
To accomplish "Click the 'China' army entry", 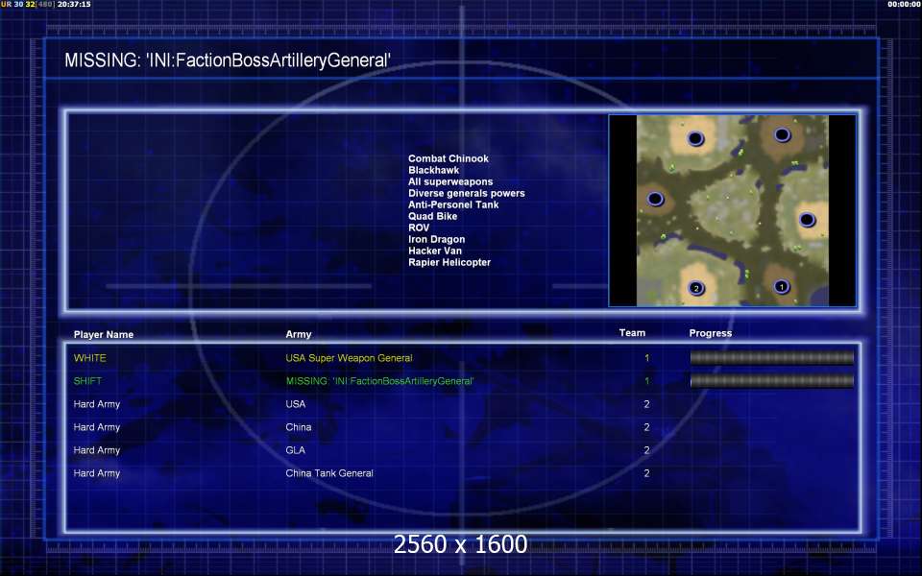I will coord(298,427).
